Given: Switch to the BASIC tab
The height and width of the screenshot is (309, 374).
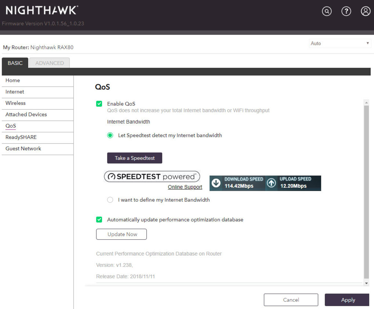Looking at the screenshot, I should [x=15, y=63].
